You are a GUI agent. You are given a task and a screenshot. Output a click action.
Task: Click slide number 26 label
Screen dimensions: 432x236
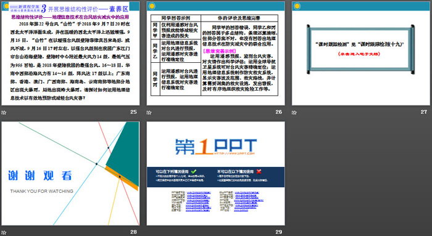[x=278, y=112]
